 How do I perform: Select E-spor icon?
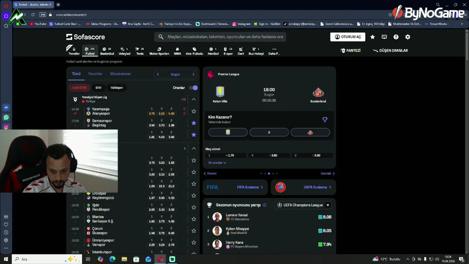tap(228, 51)
